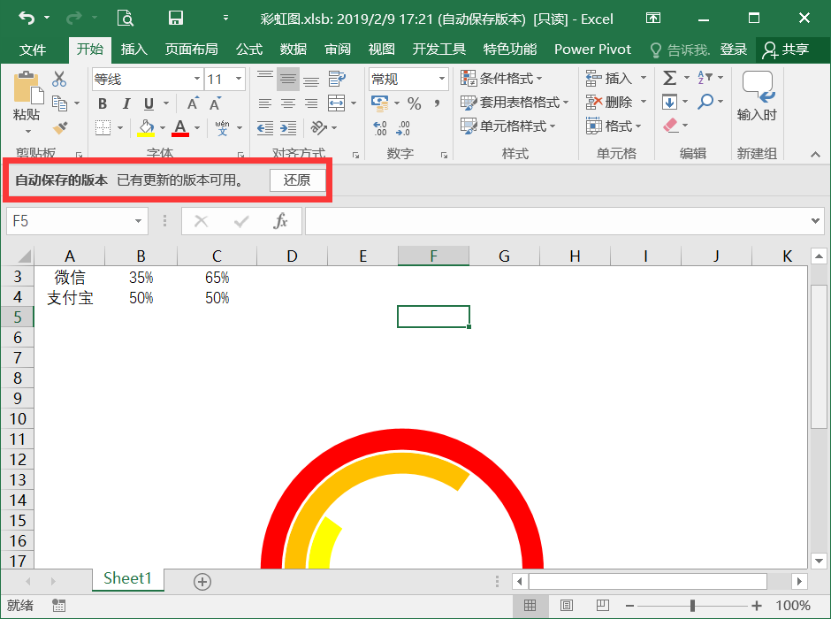Viewport: 831px width, 619px height.
Task: Open the font name 等线 dropdown
Action: 196,79
